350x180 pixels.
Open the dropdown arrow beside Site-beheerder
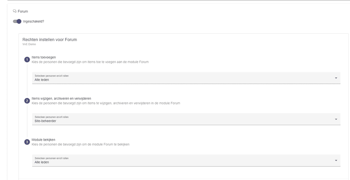[336, 119]
